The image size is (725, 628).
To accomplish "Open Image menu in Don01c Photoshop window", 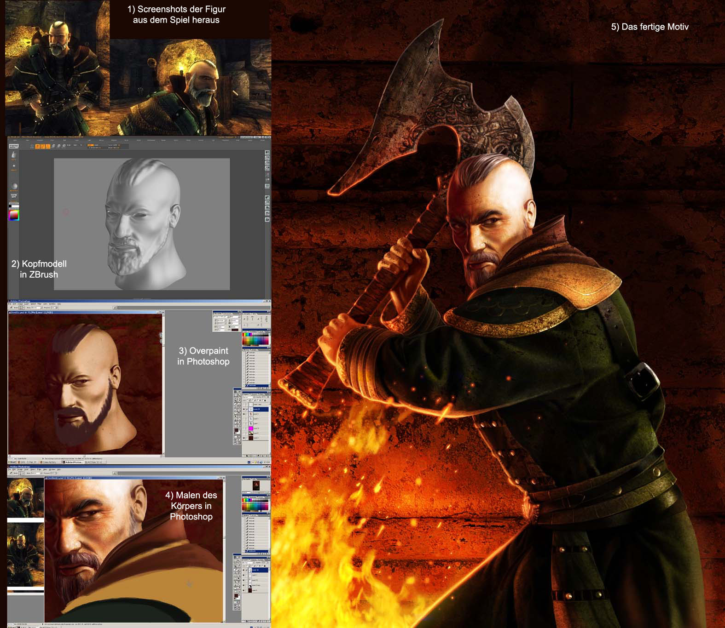I will coord(20,304).
